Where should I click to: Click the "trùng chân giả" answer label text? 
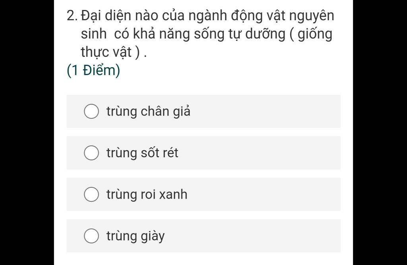point(148,112)
